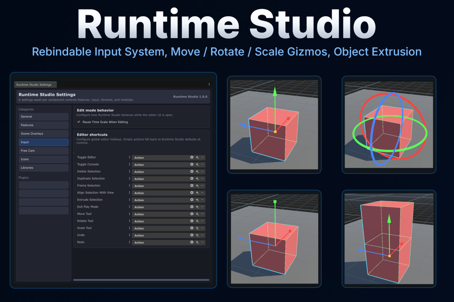Open gear settings for Toggle Editor action
Image resolution: width=454 pixels, height=302 pixels.
[x=192, y=157]
